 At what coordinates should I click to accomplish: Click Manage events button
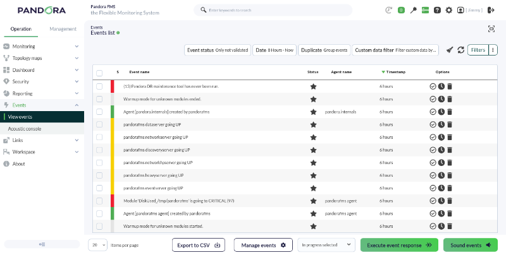pos(263,245)
